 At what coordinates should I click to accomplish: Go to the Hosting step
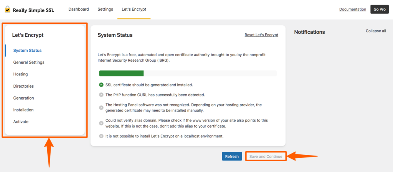click(x=21, y=74)
